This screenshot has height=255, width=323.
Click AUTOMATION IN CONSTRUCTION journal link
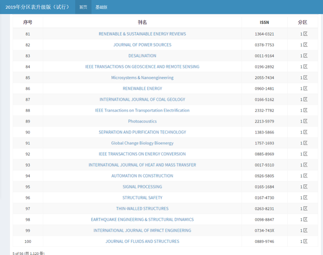click(x=142, y=176)
